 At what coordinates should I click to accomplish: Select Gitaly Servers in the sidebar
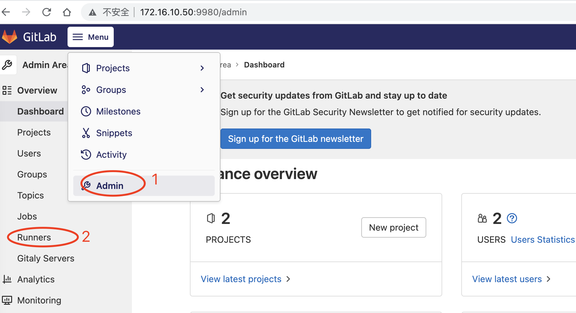coord(46,258)
